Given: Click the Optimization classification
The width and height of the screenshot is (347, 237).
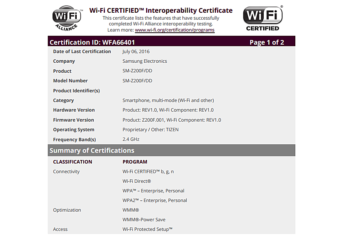Looking at the screenshot, I should coord(67,210).
